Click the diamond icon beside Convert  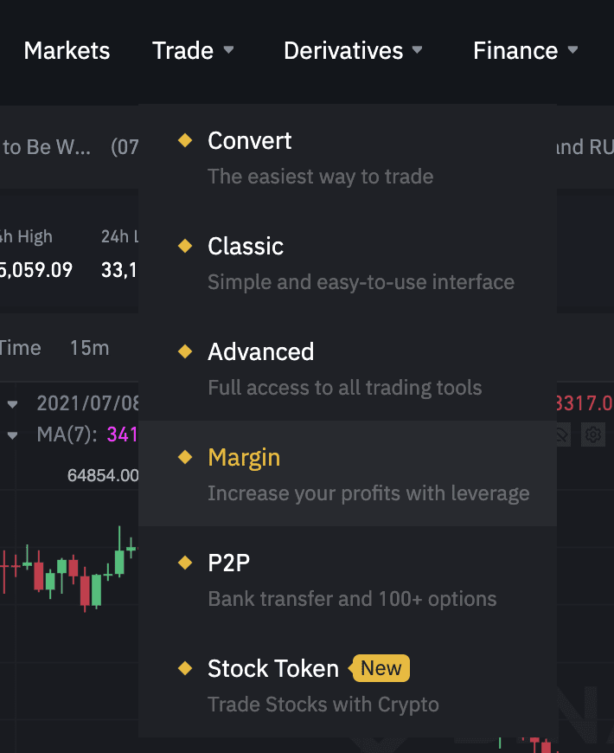click(x=185, y=140)
